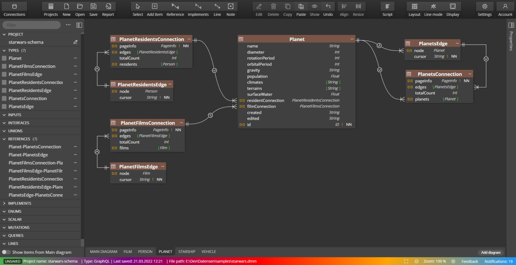Toggle visibility of the diagram with Show
This screenshot has height=265, width=516.
(x=314, y=9)
